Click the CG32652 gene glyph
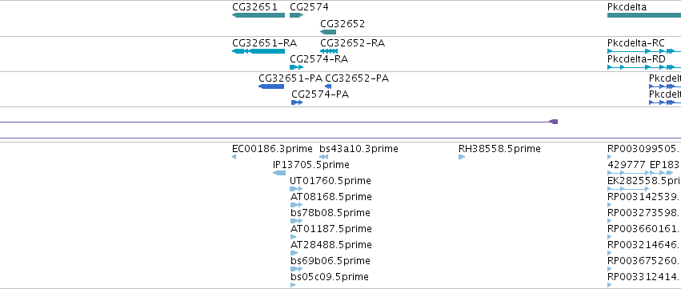 point(328,32)
